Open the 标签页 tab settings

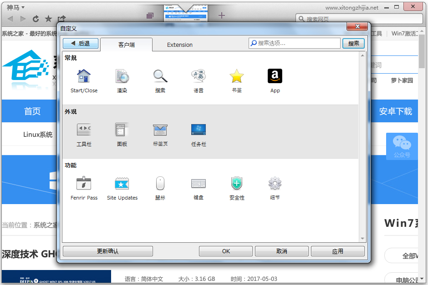160,130
